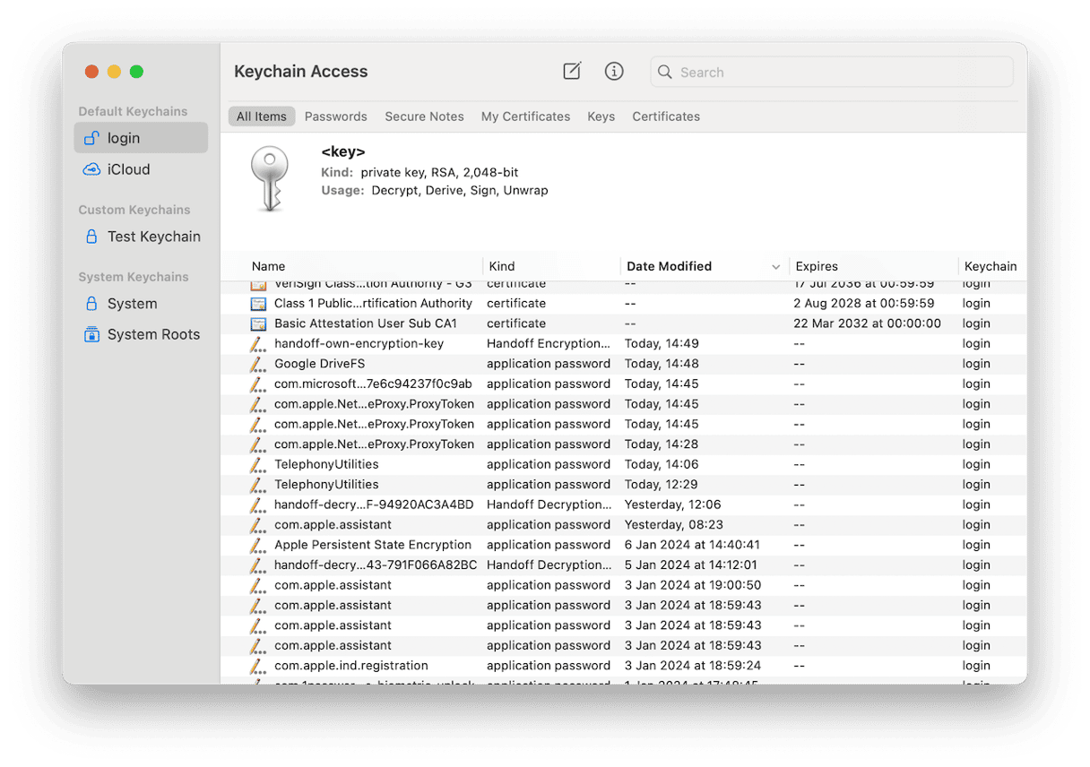1090x767 pixels.
Task: Toggle Date Modified sort order chevron
Action: pos(775,267)
